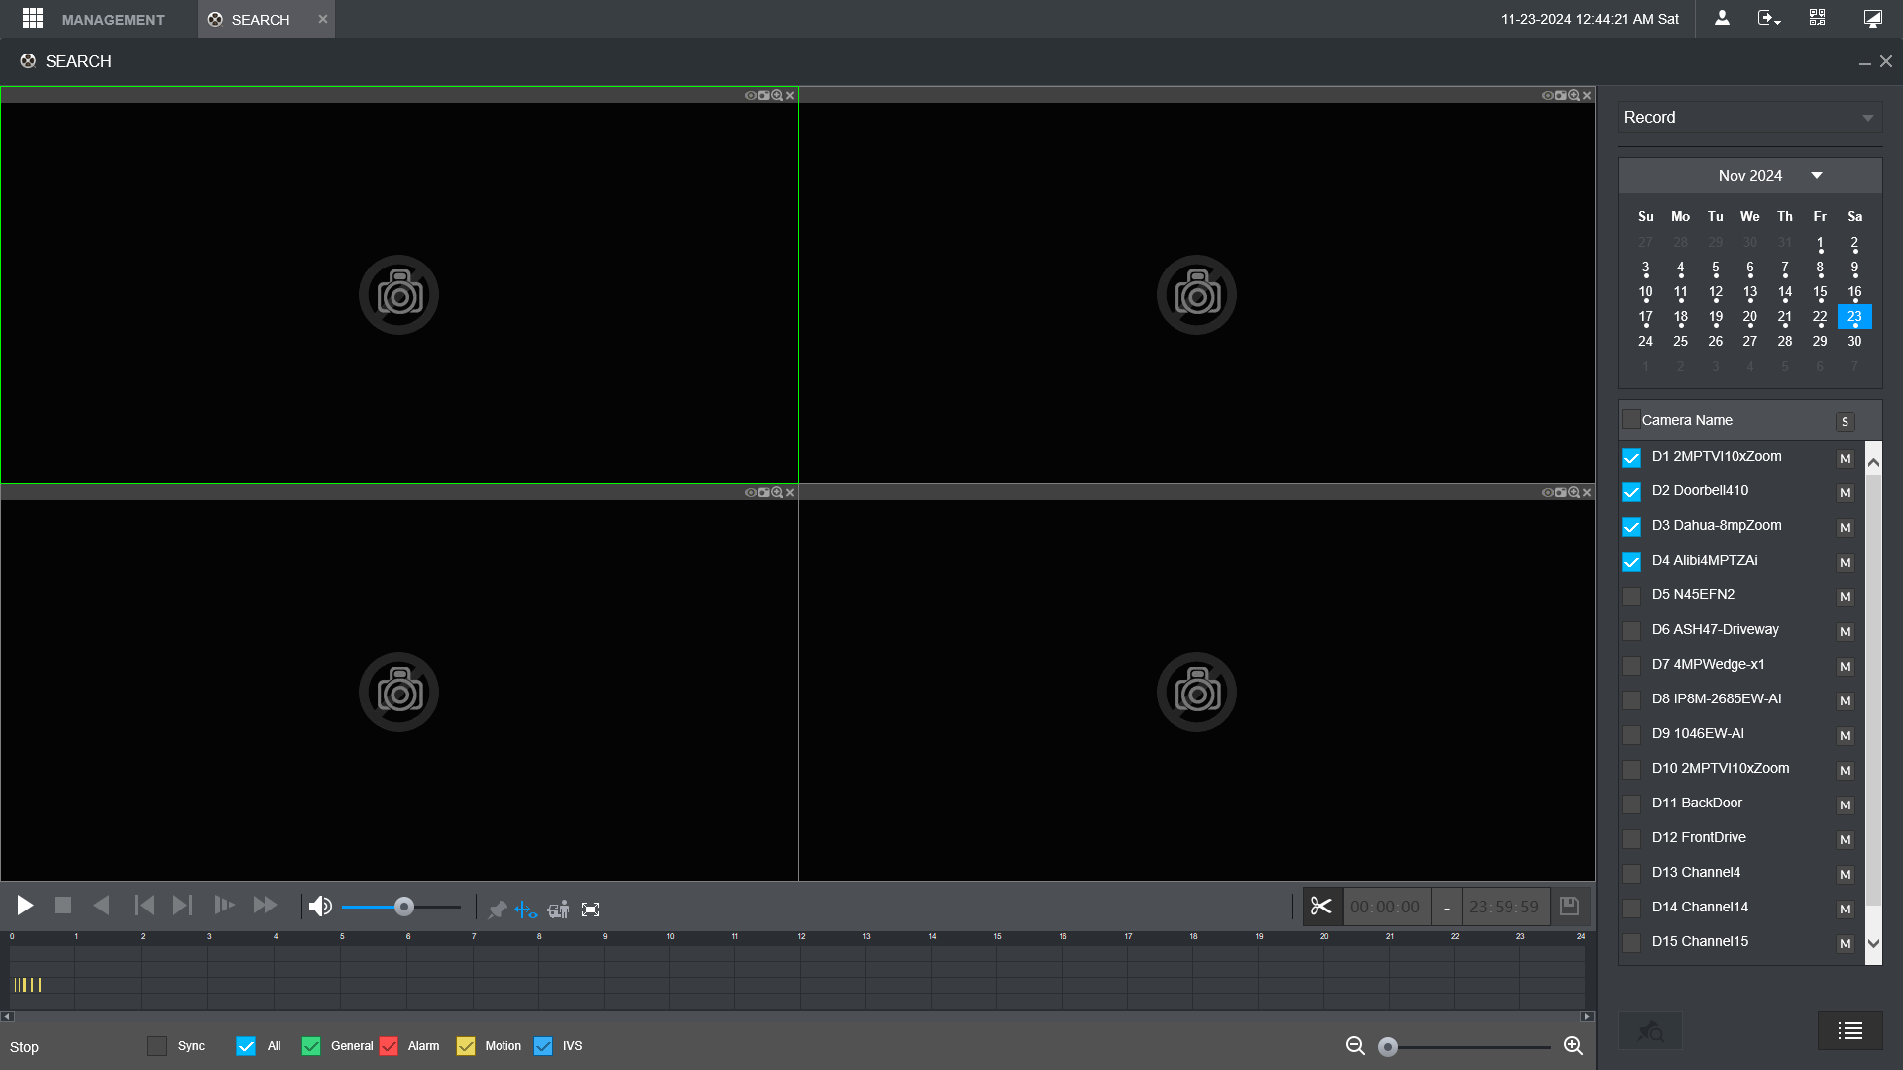This screenshot has height=1070, width=1903.
Task: Activate the scissors clip tool
Action: click(1321, 907)
